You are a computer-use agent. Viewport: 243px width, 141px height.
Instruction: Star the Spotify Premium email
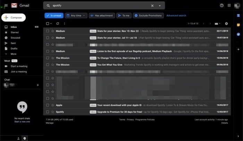tap(53, 112)
